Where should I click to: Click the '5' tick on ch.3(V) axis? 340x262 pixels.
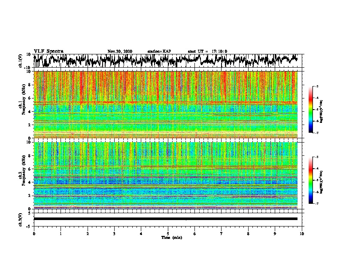click(30, 213)
